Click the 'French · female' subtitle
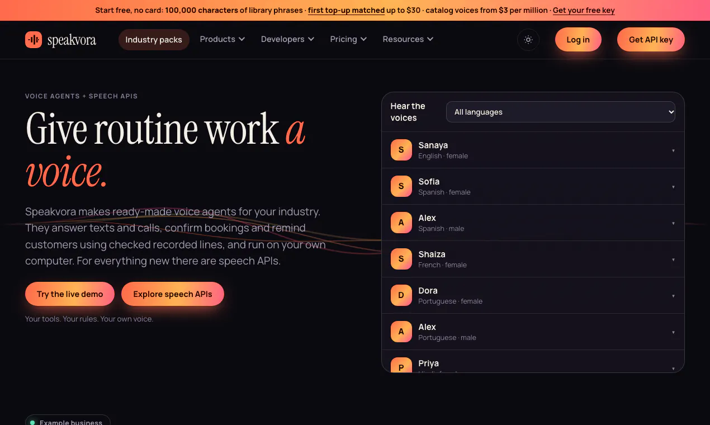 [x=443, y=265]
